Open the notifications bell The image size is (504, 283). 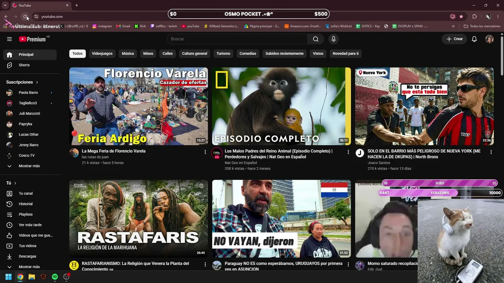click(x=474, y=39)
